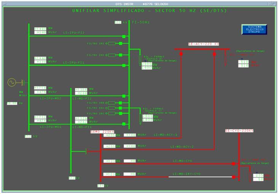Open the SISTEMA ELECTRICO ITAIPU screen
278x194 pixels.
[x=254, y=29]
